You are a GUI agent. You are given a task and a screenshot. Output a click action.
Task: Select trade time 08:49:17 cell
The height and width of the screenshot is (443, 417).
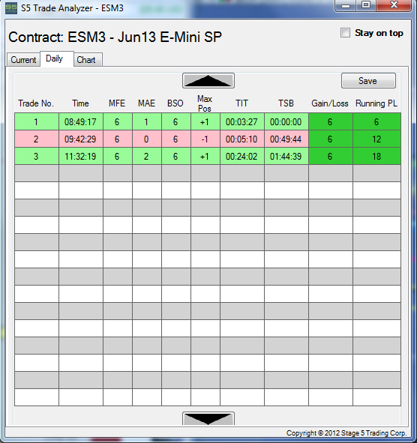coord(81,121)
